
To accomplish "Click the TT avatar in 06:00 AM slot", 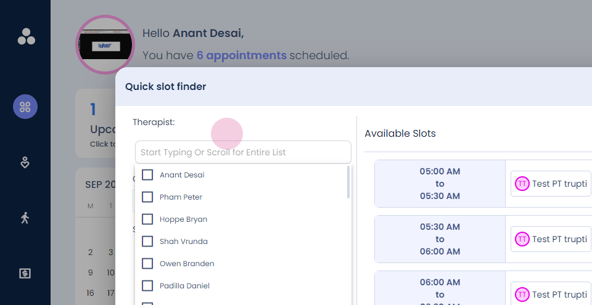I will pos(522,295).
